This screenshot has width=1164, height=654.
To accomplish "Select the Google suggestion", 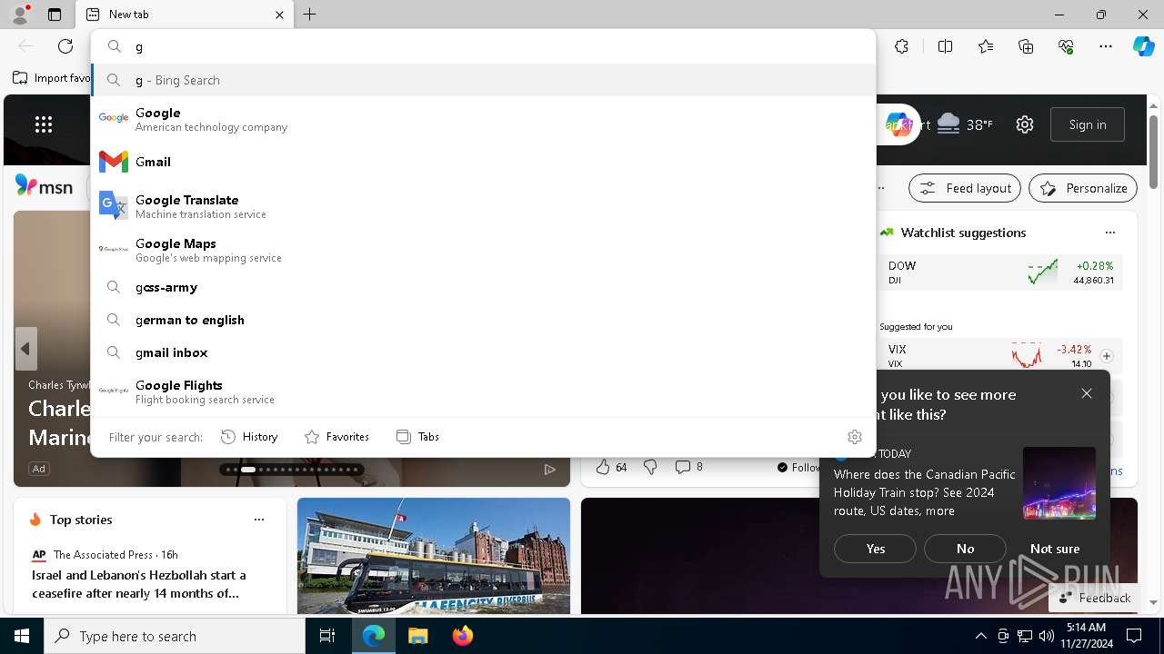I will (x=483, y=119).
